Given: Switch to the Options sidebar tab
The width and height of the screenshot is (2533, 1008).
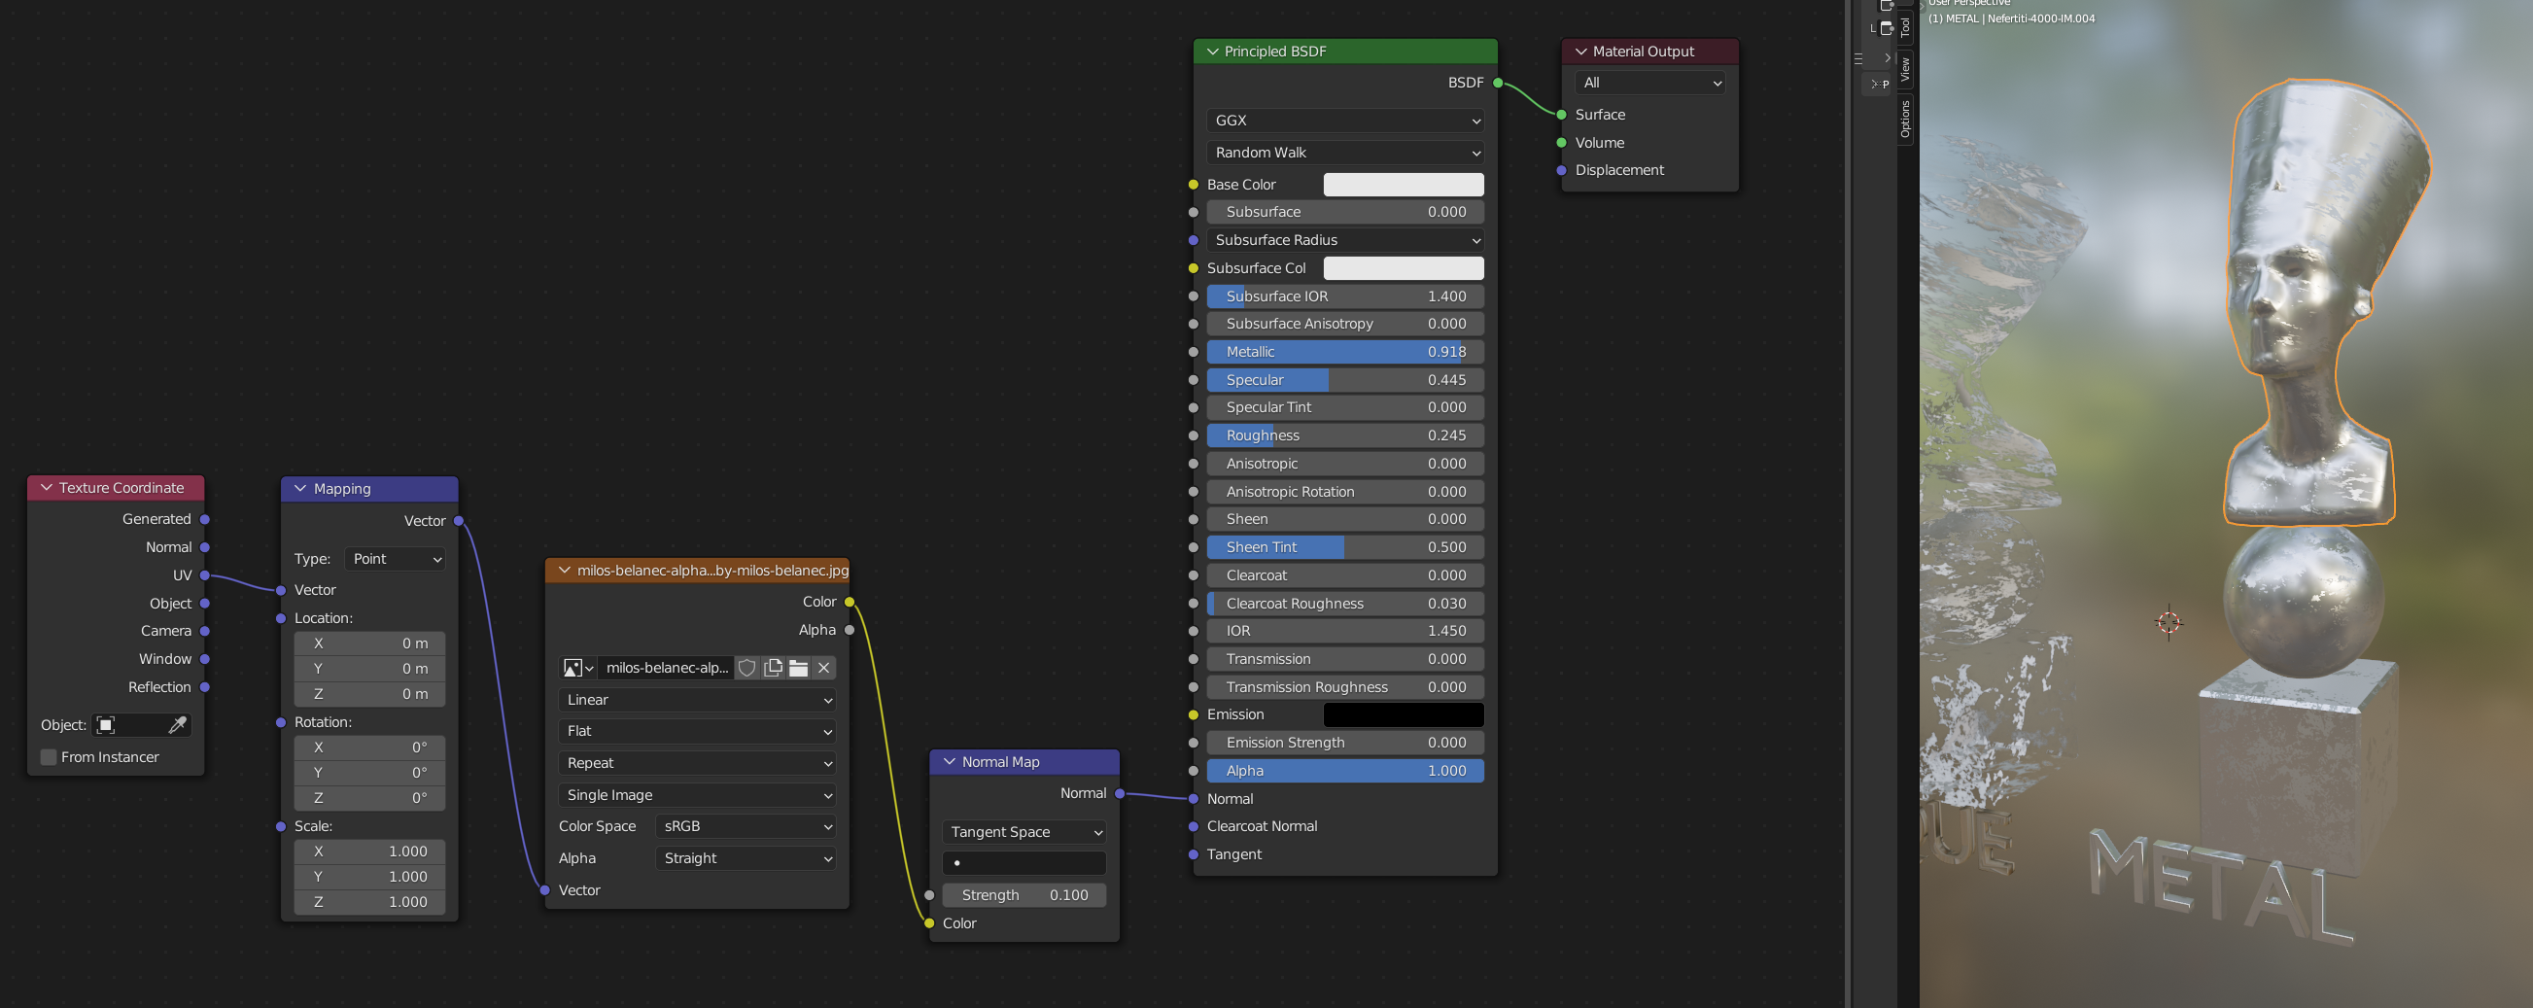Looking at the screenshot, I should coord(1905,119).
